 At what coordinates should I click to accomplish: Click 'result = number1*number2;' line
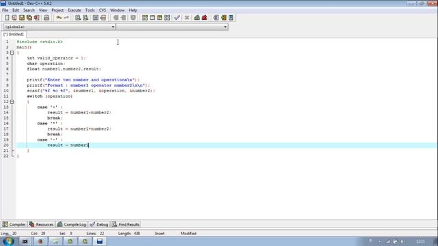click(x=79, y=129)
